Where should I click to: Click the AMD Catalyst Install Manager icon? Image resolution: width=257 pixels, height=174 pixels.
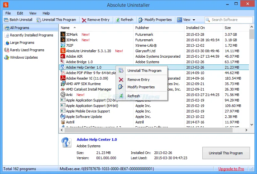pyautogui.click(x=63, y=89)
